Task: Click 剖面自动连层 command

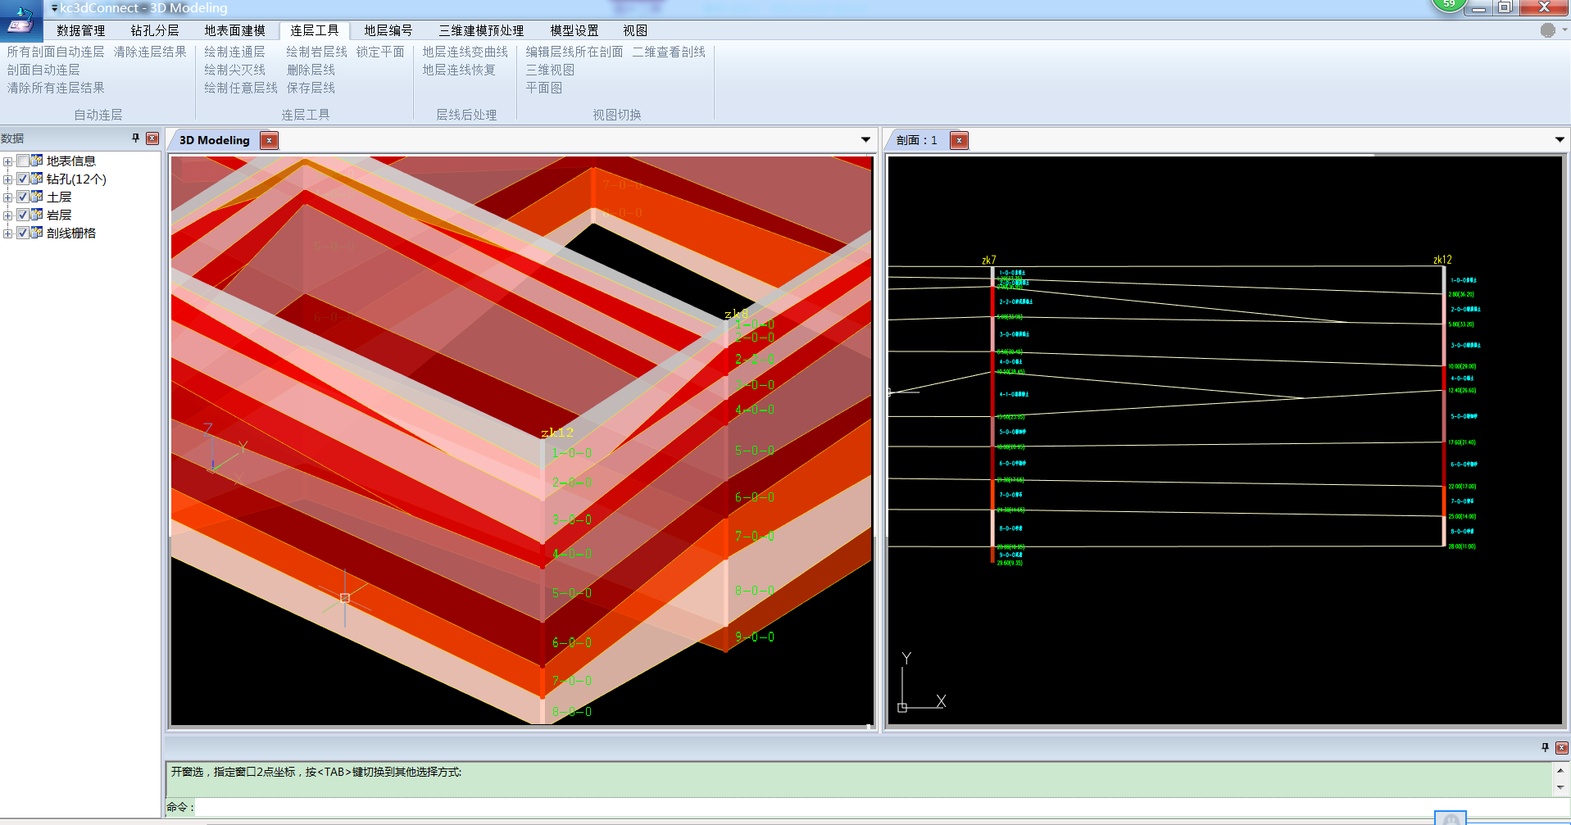Action: click(x=43, y=70)
